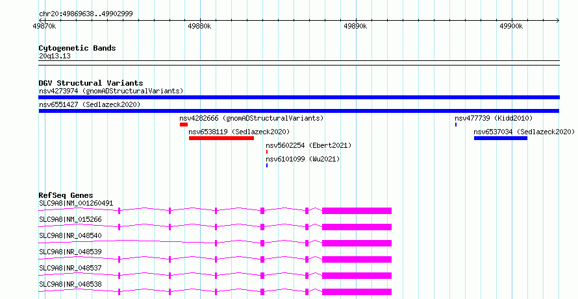Image resolution: width=578 pixels, height=299 pixels.
Task: Click the blue nsv6537034 variant bar
Action: point(500,138)
